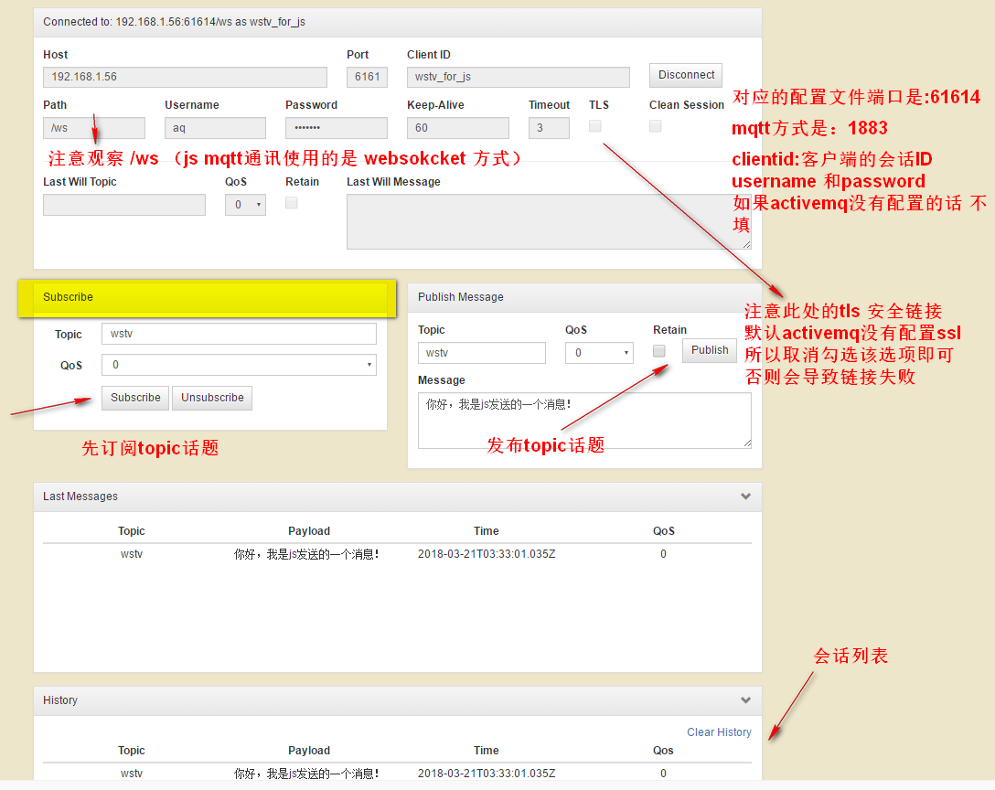Viewport: 995px width, 790px height.
Task: Open the Subscribe QoS dropdown
Action: click(x=239, y=365)
